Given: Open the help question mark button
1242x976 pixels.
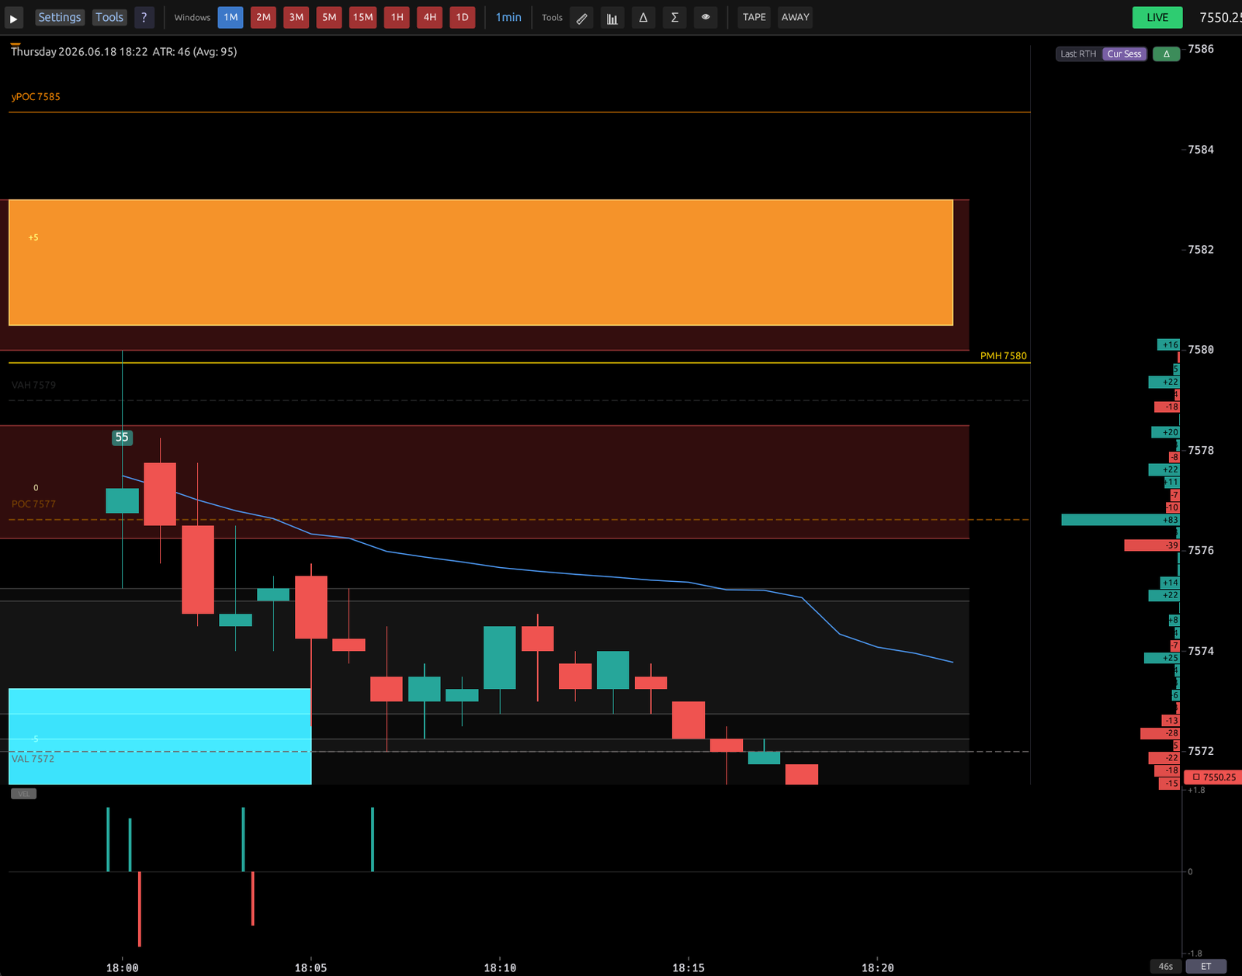Looking at the screenshot, I should (x=144, y=17).
